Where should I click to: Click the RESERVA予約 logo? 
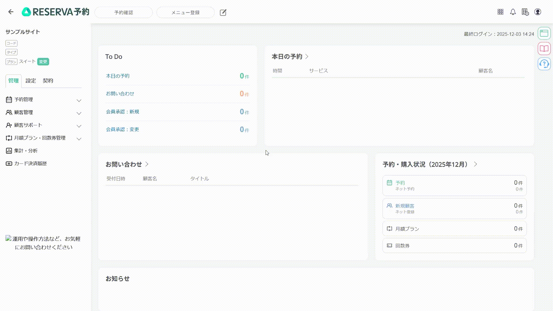[x=56, y=12]
